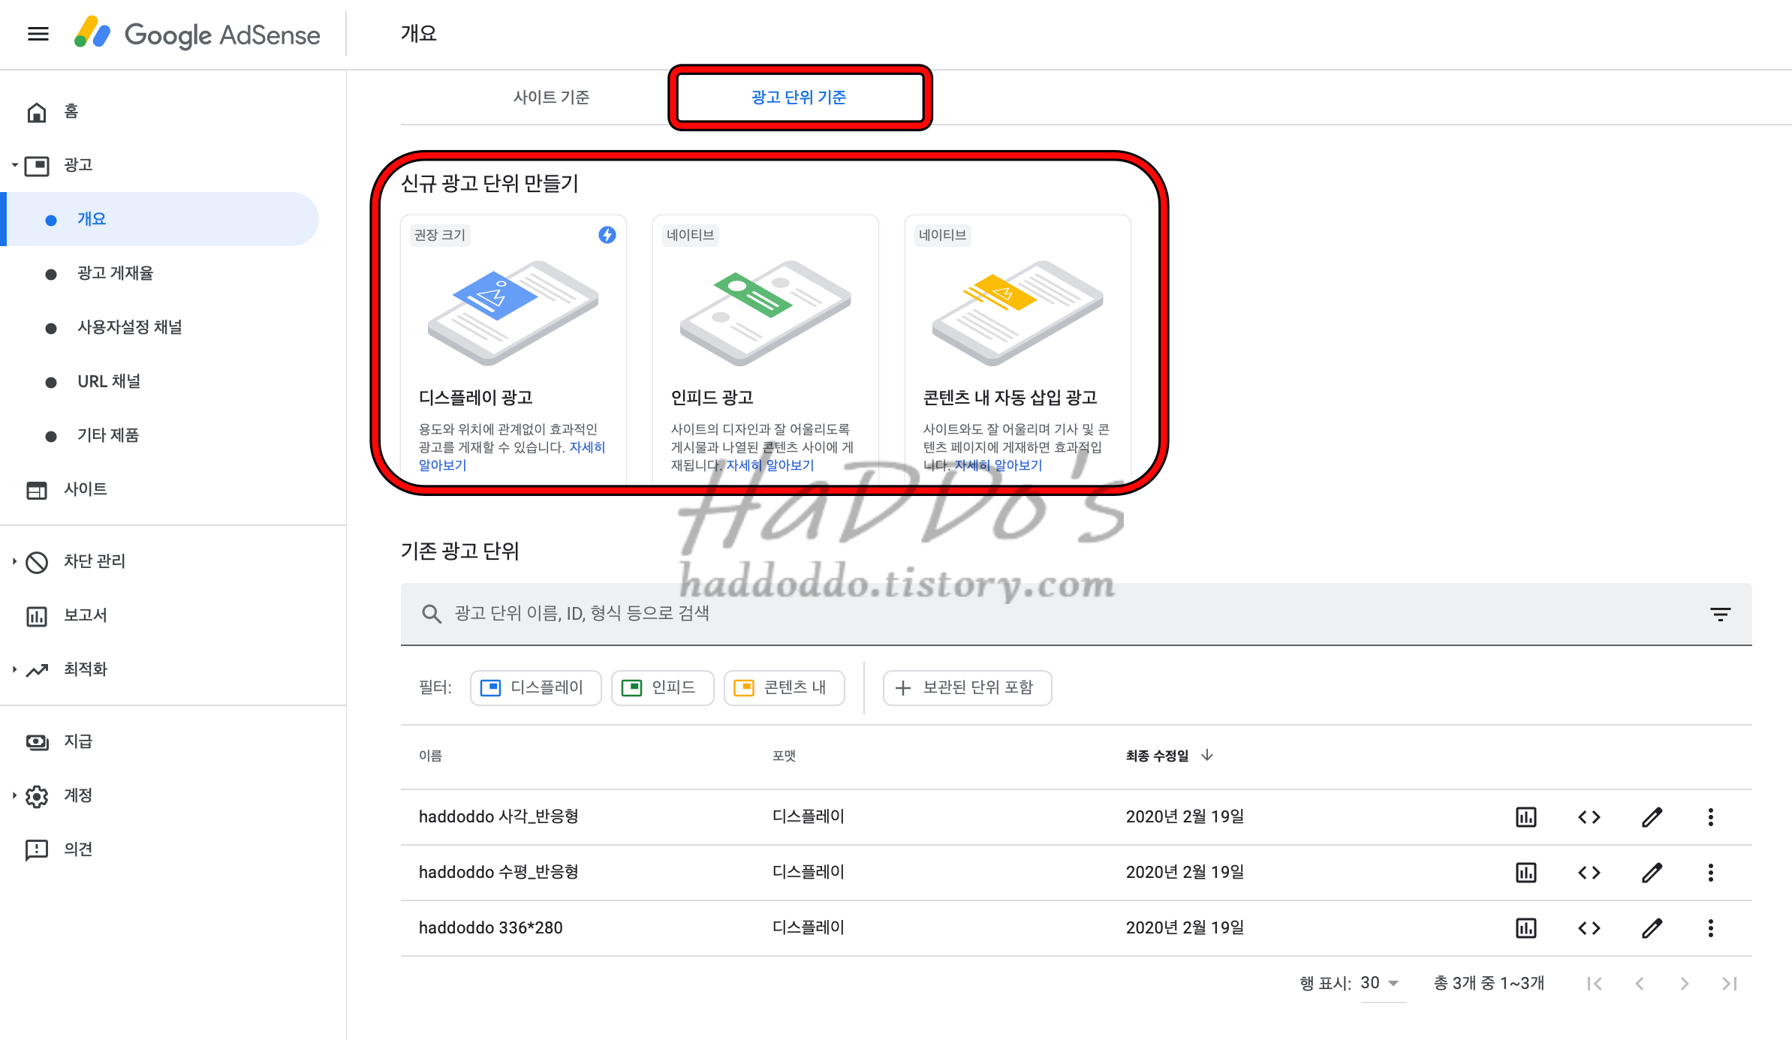Click the lightning badge on 디스플레이 광고 card
The image size is (1792, 1040).
point(607,235)
